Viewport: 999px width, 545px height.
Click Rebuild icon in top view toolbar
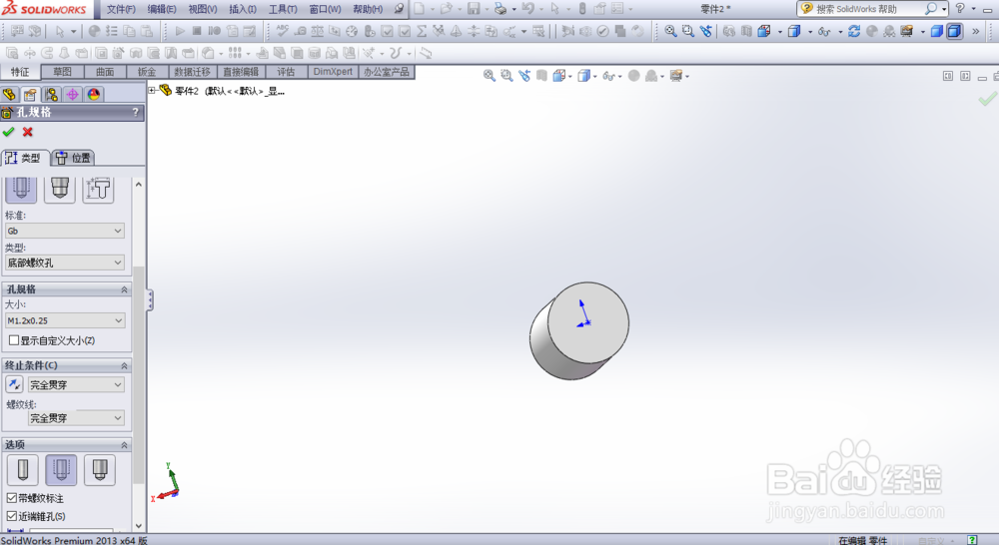pos(854,31)
